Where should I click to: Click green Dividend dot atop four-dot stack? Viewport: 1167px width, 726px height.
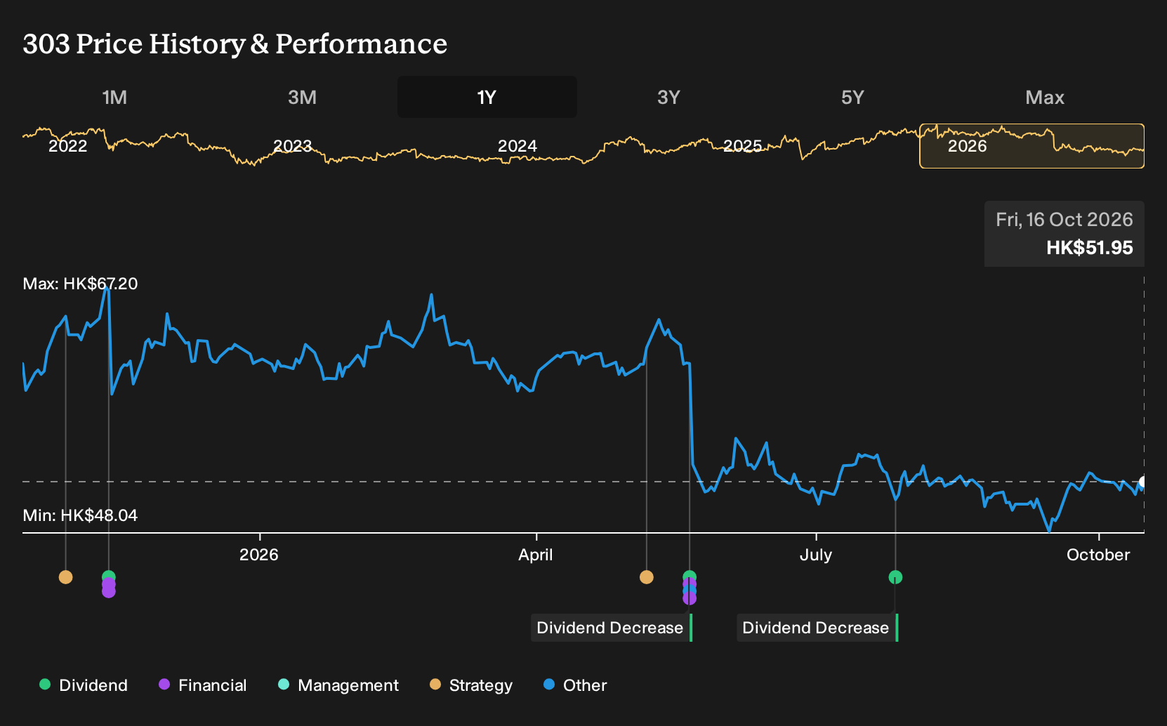coord(690,575)
